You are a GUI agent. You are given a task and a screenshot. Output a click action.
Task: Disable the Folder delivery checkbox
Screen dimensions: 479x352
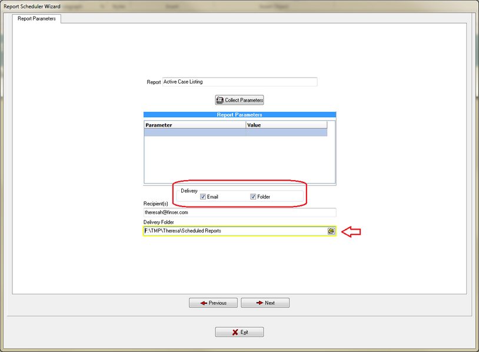pos(253,197)
